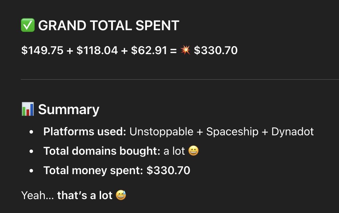Click the word Dynadot
This screenshot has height=213, width=339.
(292, 132)
